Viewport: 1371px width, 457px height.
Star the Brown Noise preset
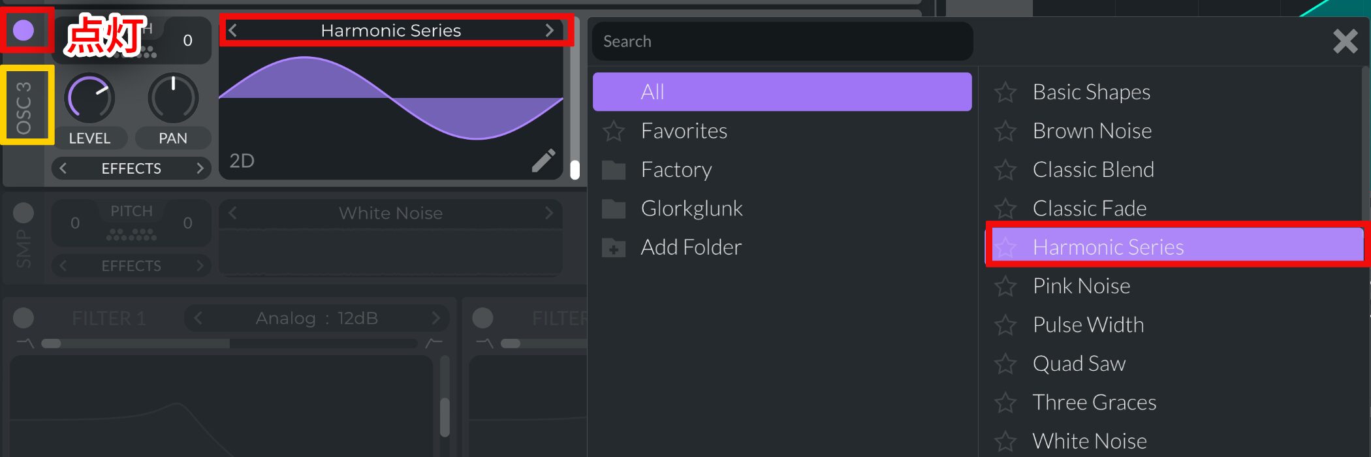[x=1005, y=131]
